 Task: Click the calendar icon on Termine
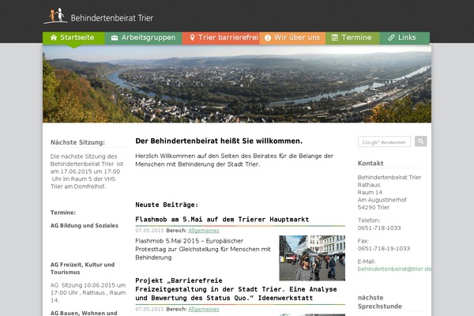335,38
